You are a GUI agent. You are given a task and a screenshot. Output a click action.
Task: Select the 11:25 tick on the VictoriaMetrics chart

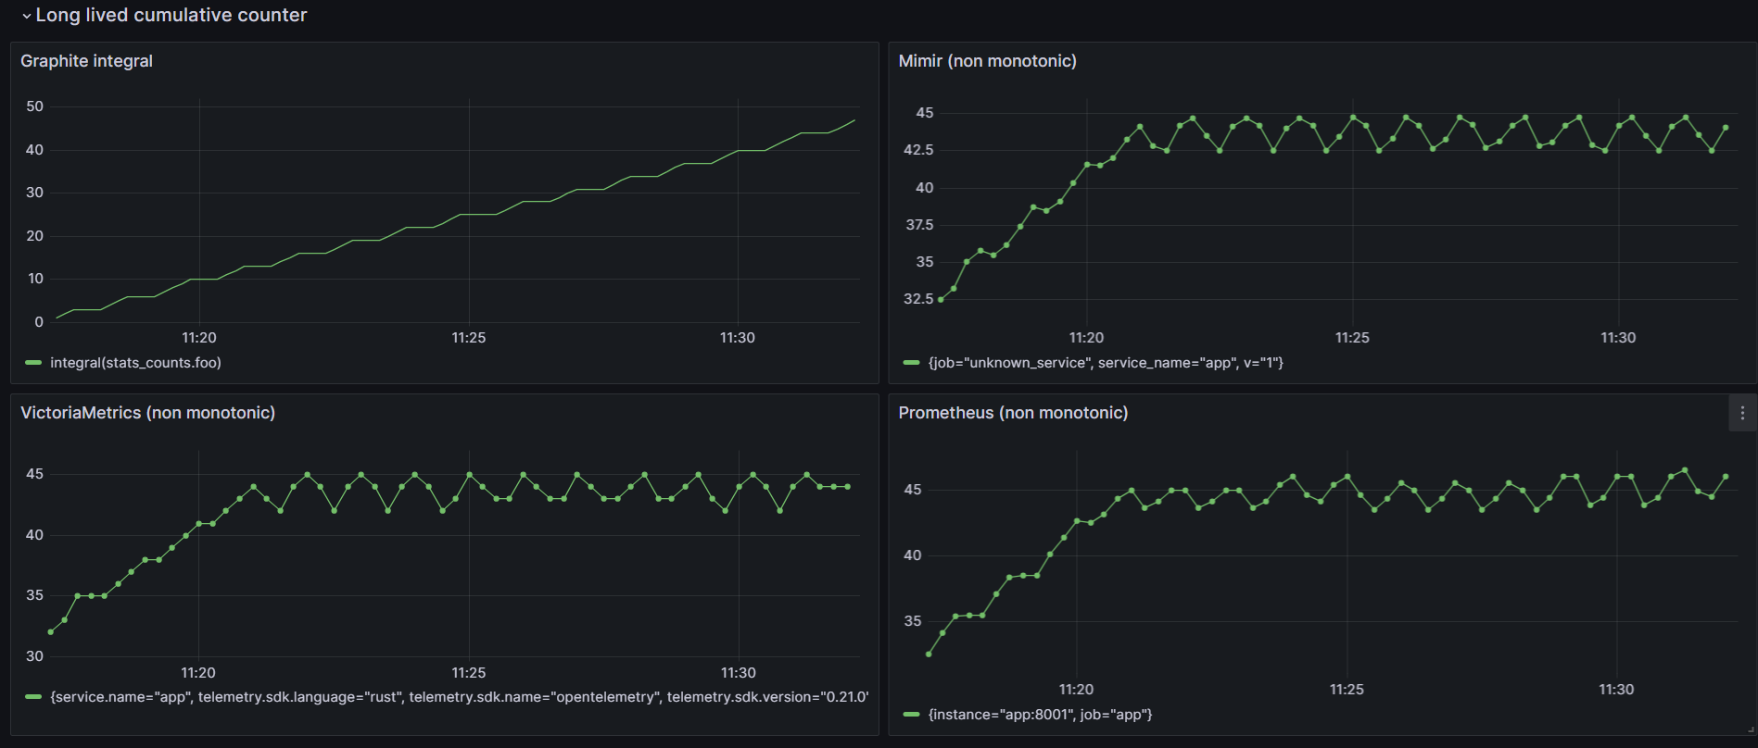[469, 673]
